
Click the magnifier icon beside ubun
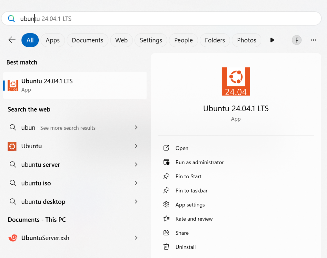pos(13,127)
